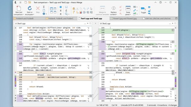Click the bottom next-bookmark icon beside Toggle
Screen dimensions: 191x107
149,14
